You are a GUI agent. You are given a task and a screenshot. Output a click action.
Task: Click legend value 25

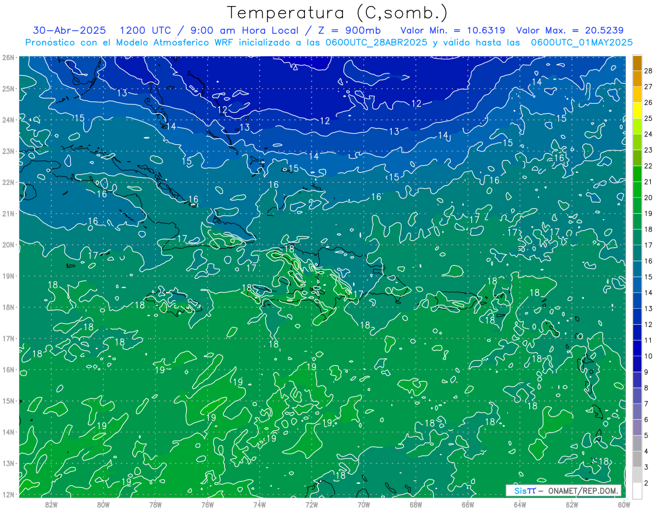648,118
